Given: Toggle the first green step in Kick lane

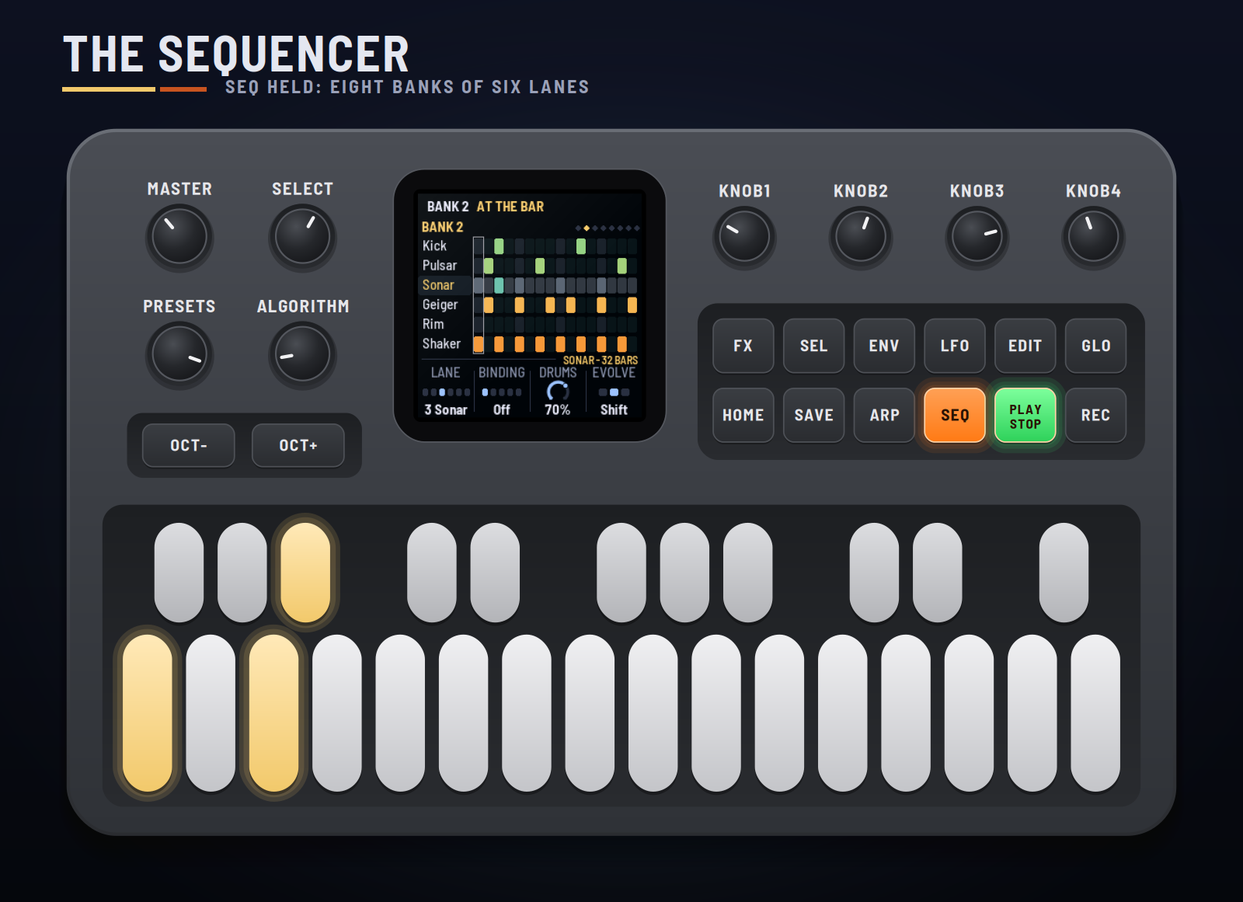Looking at the screenshot, I should point(499,246).
